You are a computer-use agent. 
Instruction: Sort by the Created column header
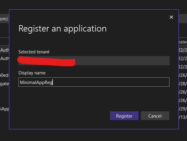(183, 42)
